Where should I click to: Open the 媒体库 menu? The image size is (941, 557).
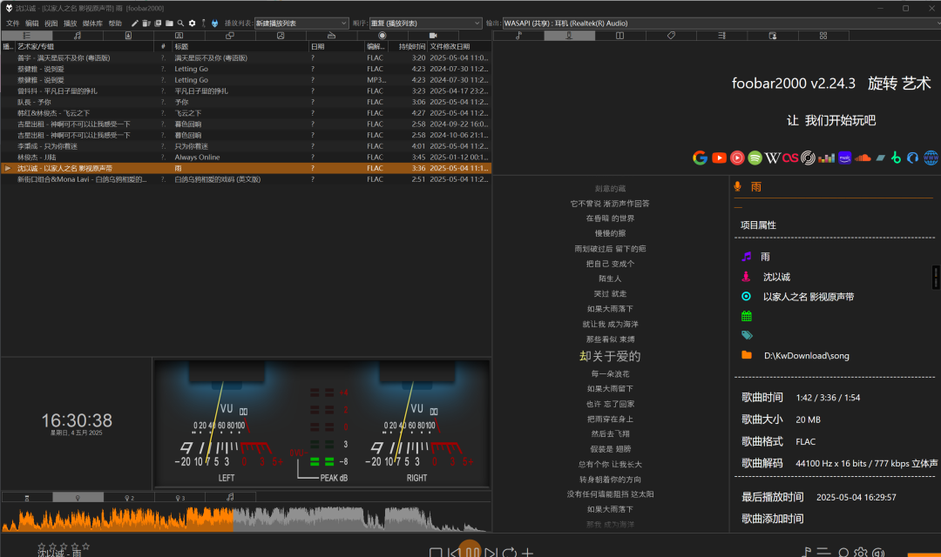[x=94, y=23]
